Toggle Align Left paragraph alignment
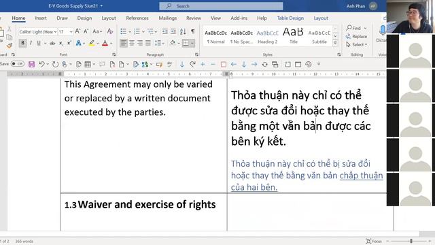 click(x=124, y=43)
